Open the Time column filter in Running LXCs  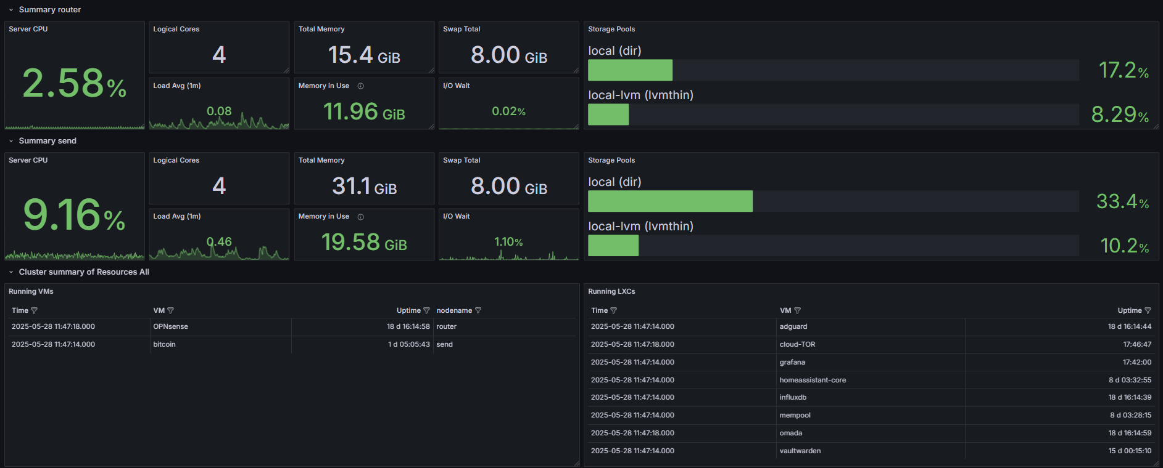point(614,311)
